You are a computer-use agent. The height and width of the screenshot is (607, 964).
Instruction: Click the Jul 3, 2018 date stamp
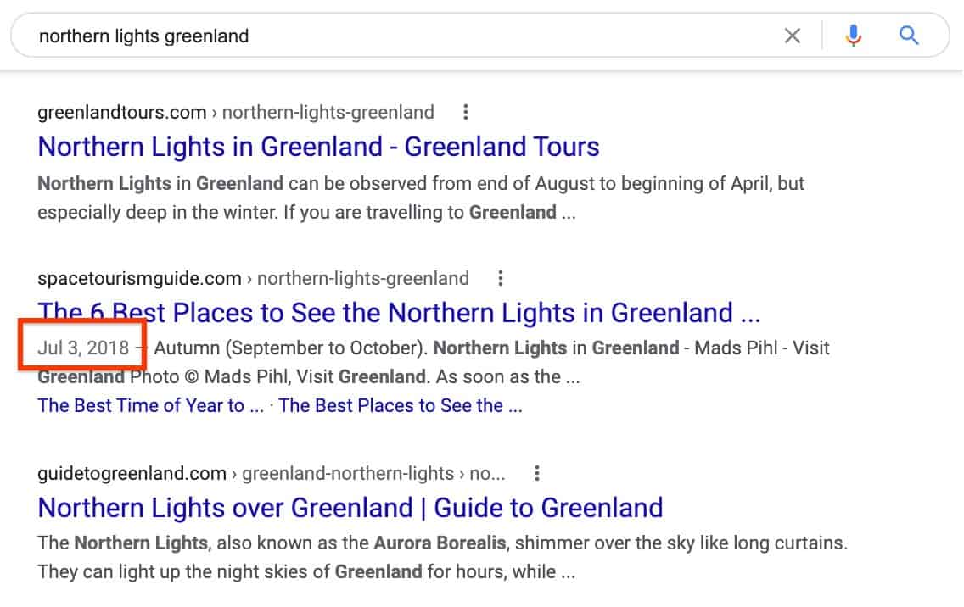pos(83,348)
